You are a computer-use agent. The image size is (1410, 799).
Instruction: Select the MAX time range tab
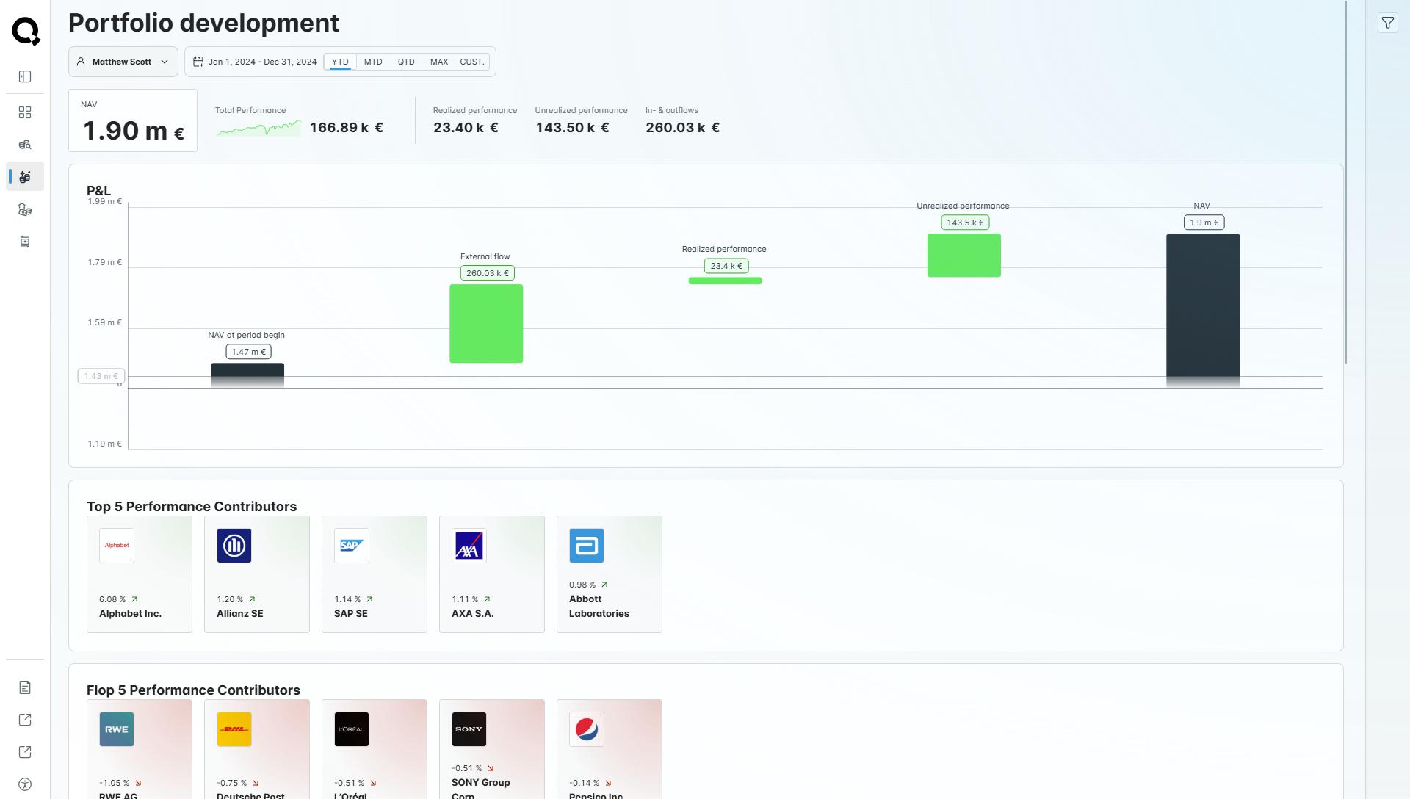(439, 62)
